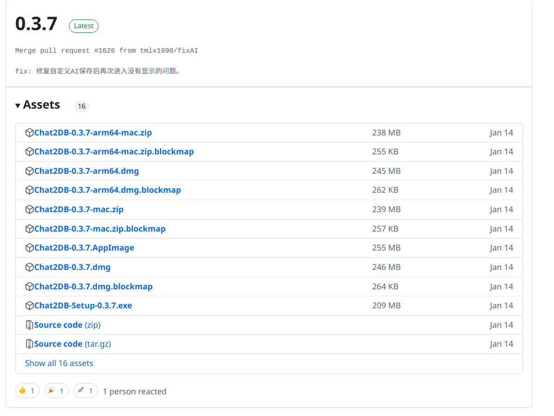Click the Latest release badge
Screen dimensions: 554x416
pos(83,26)
